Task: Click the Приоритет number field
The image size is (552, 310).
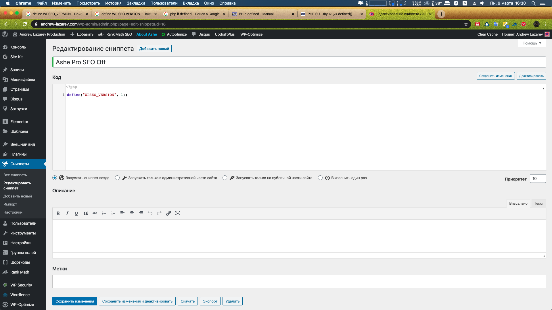Action: coord(537,179)
